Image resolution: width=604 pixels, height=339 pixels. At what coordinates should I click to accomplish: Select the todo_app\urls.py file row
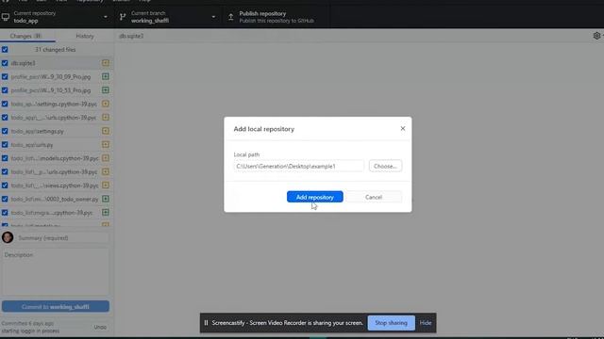[57, 144]
